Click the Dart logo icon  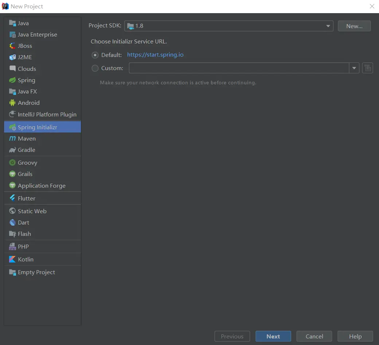(x=12, y=222)
